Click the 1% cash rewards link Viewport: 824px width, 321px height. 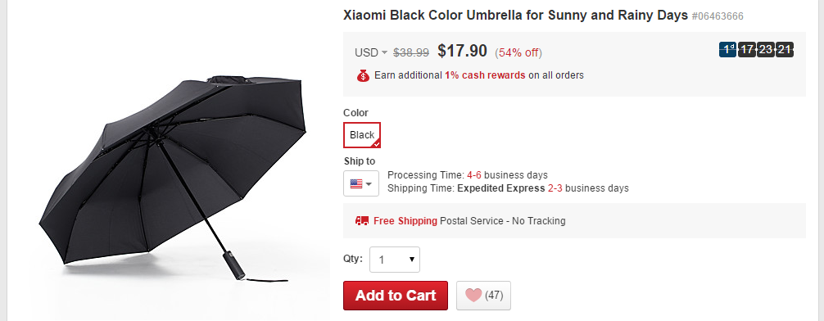coord(485,75)
